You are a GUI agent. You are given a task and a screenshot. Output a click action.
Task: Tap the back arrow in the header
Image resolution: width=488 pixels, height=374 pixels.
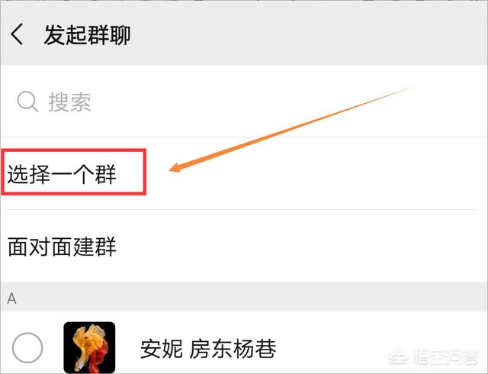point(17,34)
